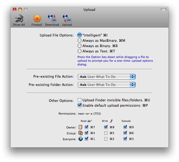The image size is (179, 162).
Task: Open Pre-existing File Action dropdown
Action: tap(107, 77)
